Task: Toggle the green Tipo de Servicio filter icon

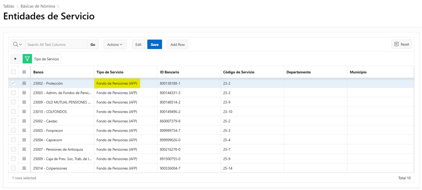Action: 27,59
